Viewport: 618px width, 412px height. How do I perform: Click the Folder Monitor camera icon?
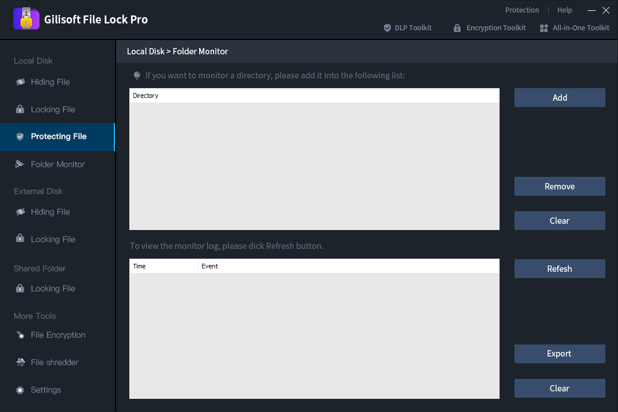point(19,164)
